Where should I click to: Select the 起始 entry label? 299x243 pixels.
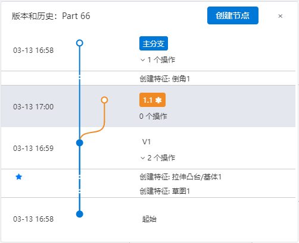pos(149,219)
